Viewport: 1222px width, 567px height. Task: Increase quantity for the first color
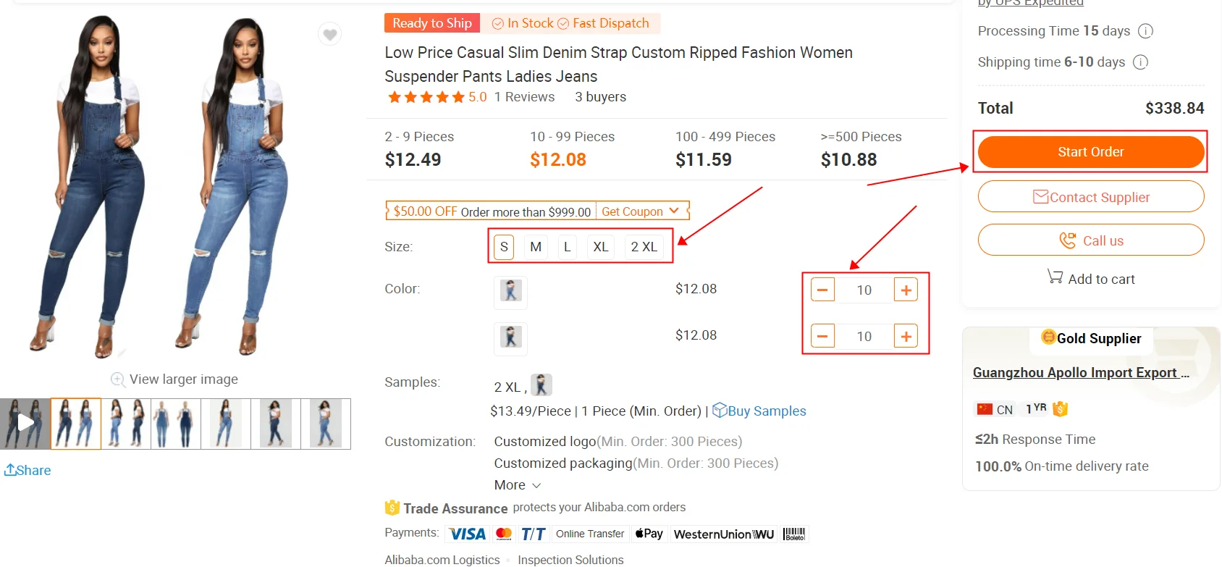point(906,290)
